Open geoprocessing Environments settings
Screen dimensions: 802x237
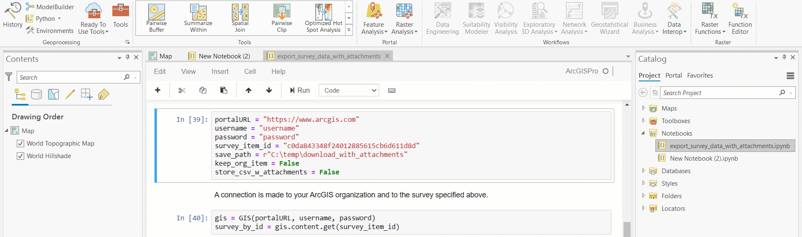[x=50, y=30]
